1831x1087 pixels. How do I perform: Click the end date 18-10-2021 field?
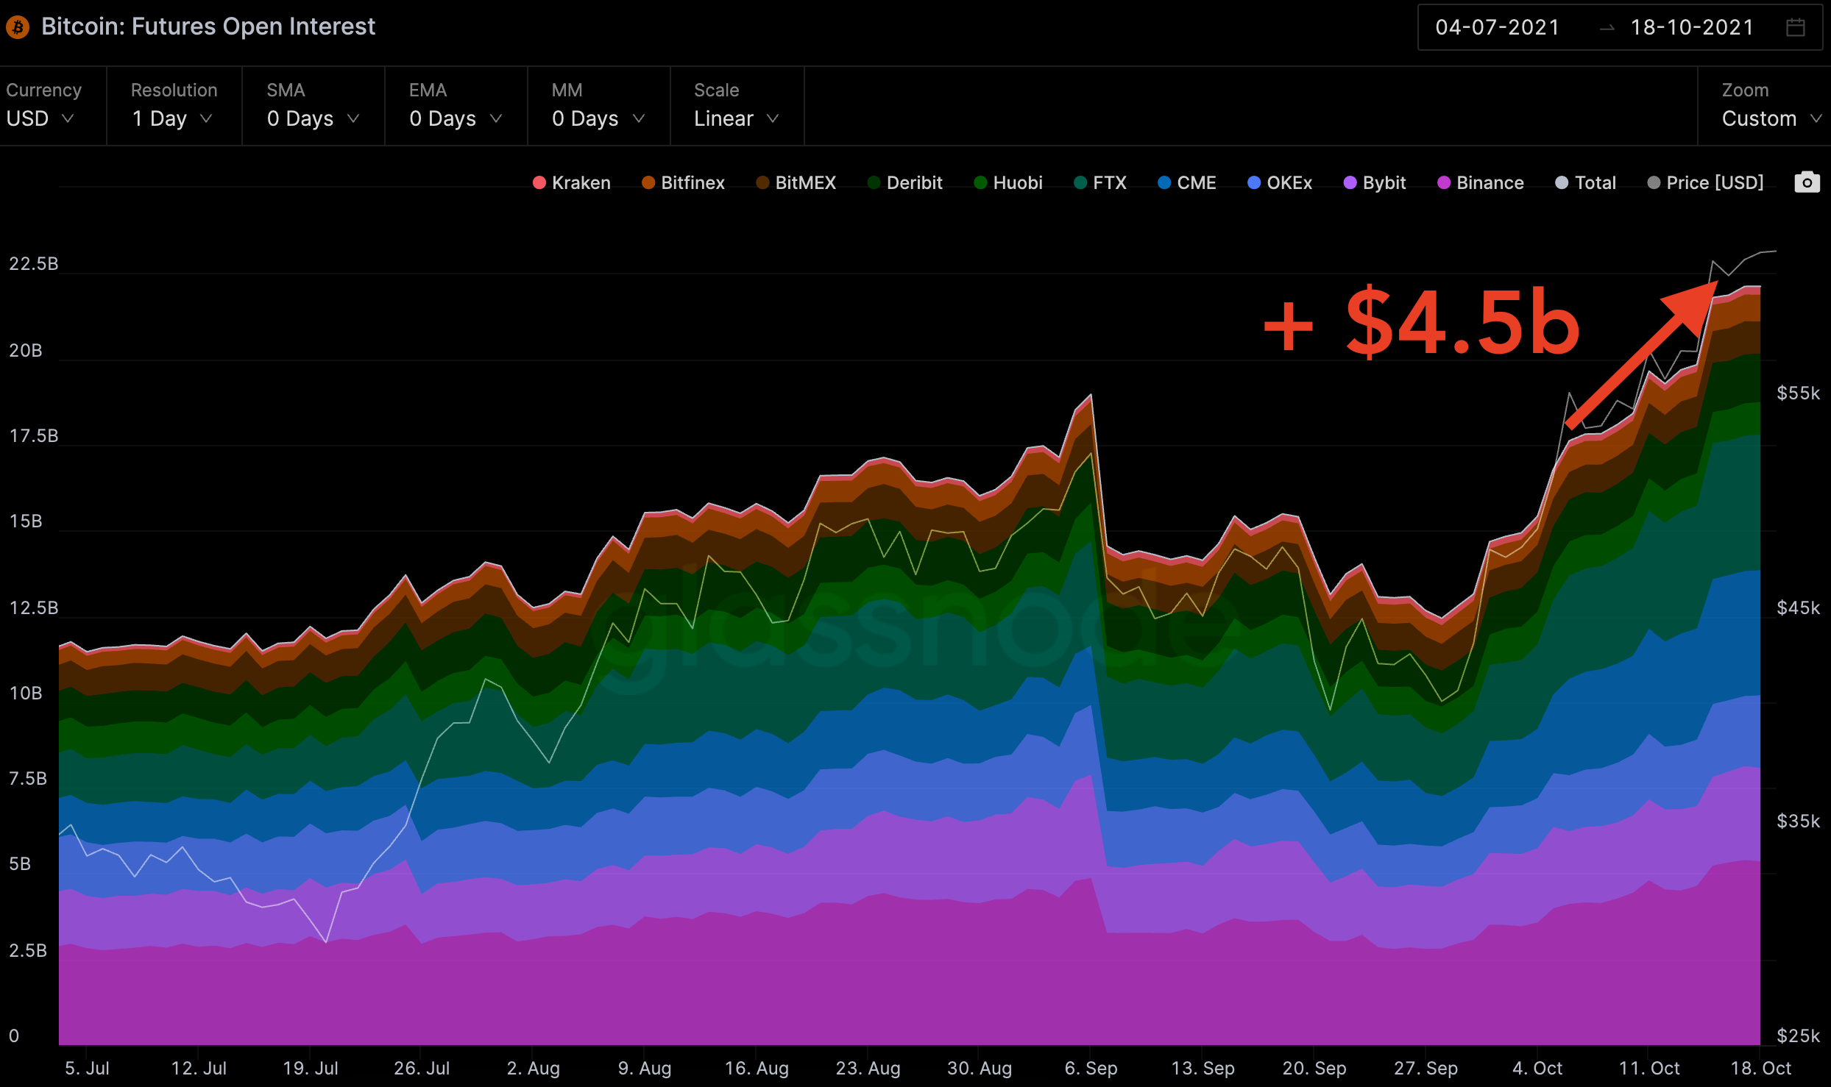click(1692, 27)
